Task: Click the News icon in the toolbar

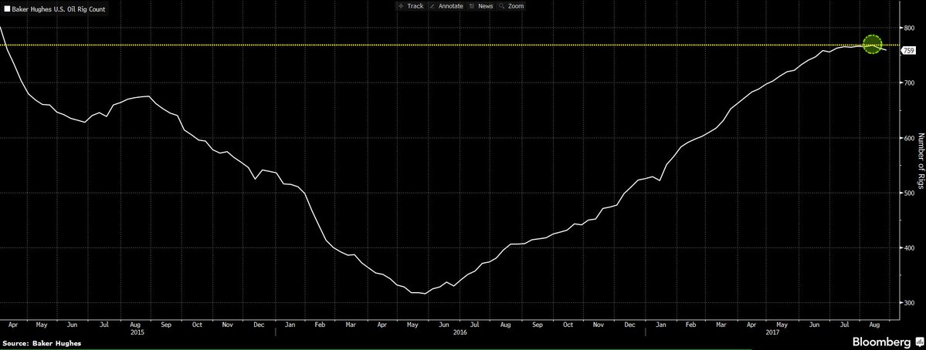Action: tap(472, 6)
